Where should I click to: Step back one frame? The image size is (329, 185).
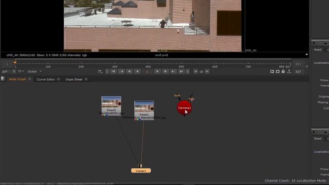tap(129, 71)
